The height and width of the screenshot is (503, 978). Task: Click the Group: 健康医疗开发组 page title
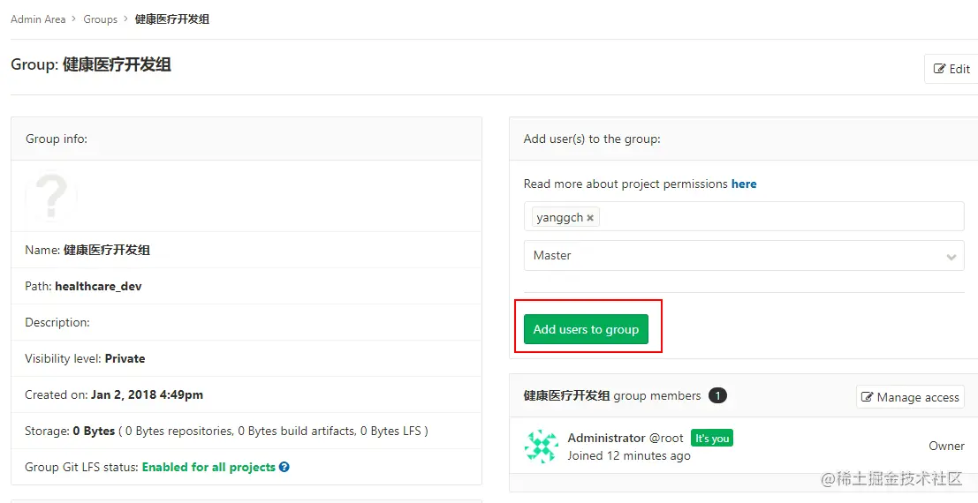[91, 64]
